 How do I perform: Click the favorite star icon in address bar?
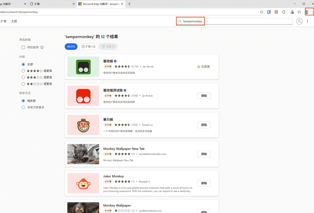click(262, 12)
